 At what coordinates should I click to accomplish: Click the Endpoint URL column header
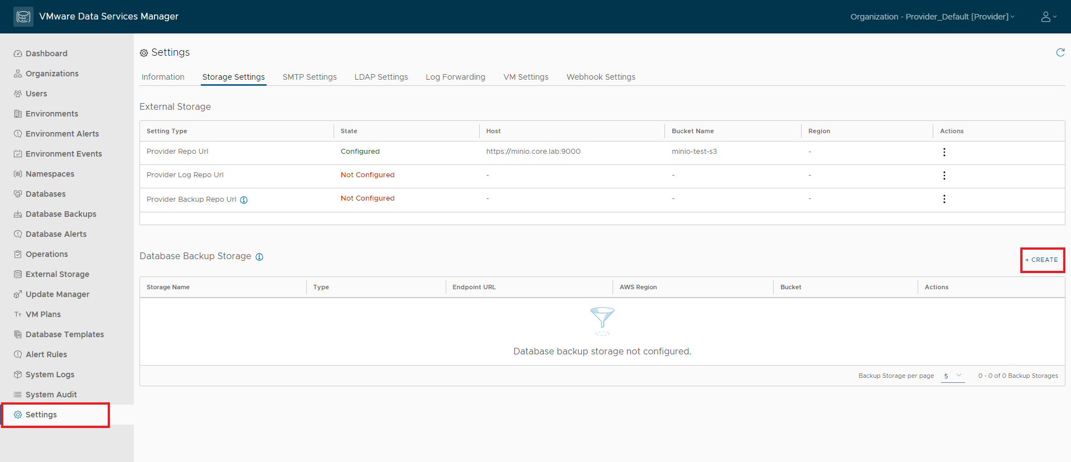(x=474, y=288)
